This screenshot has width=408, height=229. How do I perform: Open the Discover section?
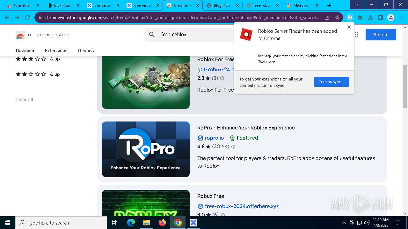click(x=25, y=51)
